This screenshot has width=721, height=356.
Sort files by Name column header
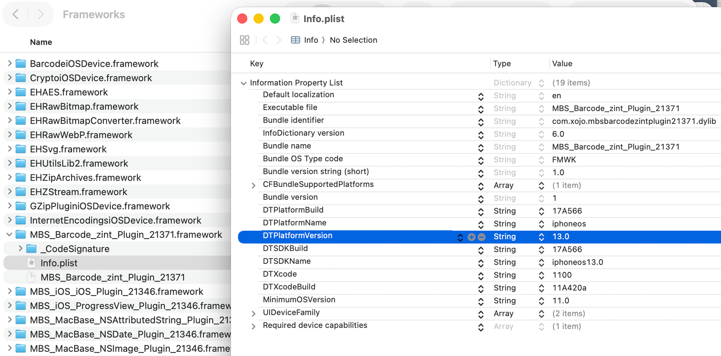tap(41, 42)
